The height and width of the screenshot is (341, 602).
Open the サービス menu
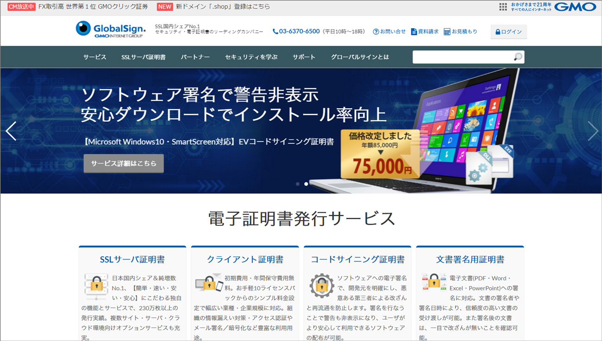95,57
